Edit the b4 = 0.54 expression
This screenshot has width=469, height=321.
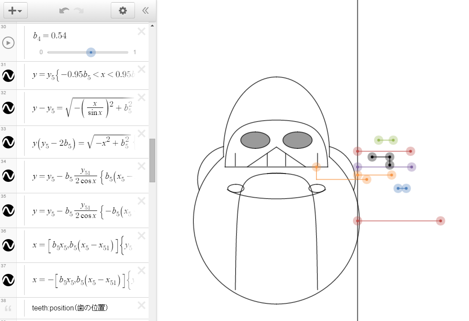(x=50, y=36)
